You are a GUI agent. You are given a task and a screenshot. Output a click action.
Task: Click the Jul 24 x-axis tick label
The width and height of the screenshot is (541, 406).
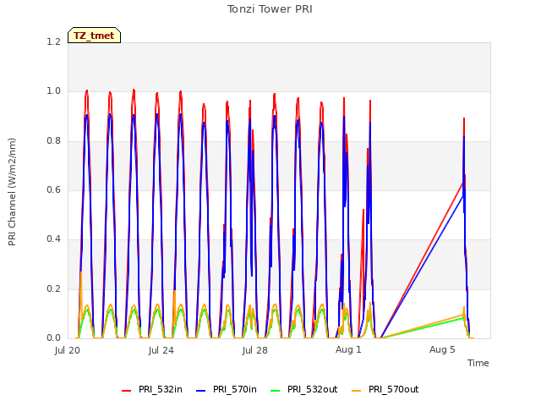(x=161, y=350)
